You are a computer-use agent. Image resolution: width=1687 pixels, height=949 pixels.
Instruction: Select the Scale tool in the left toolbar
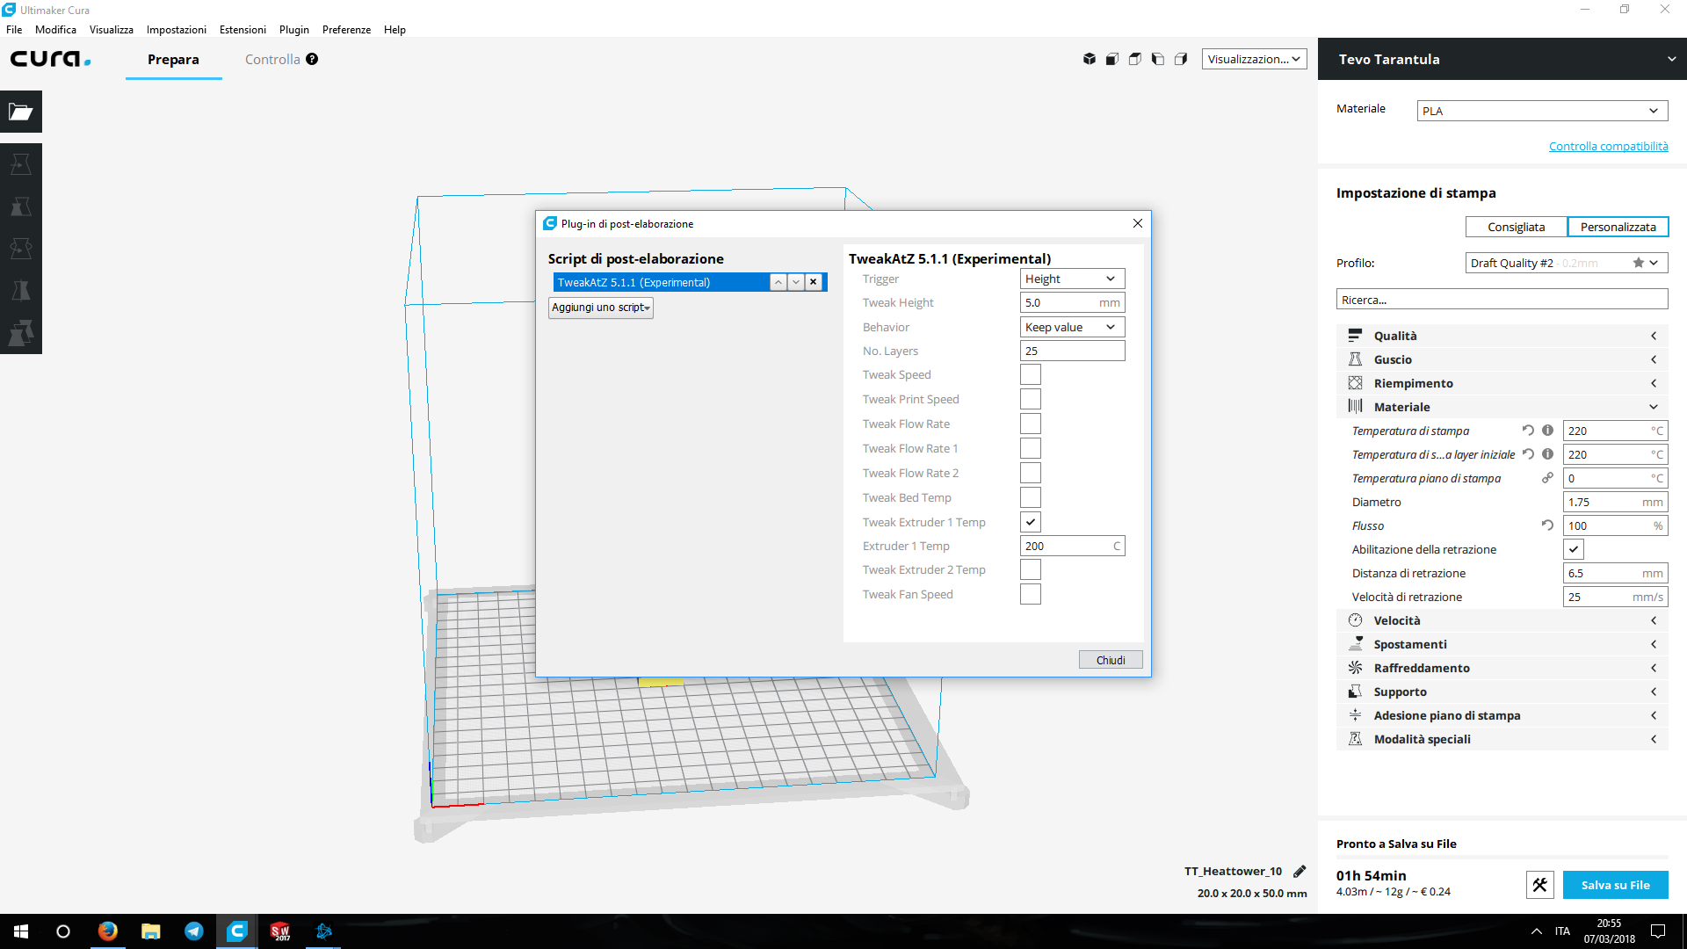click(21, 206)
